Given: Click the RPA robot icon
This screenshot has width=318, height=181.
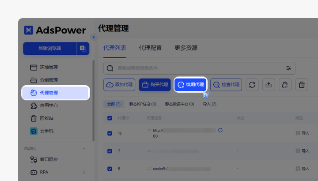Looking at the screenshot, I should 34,172.
